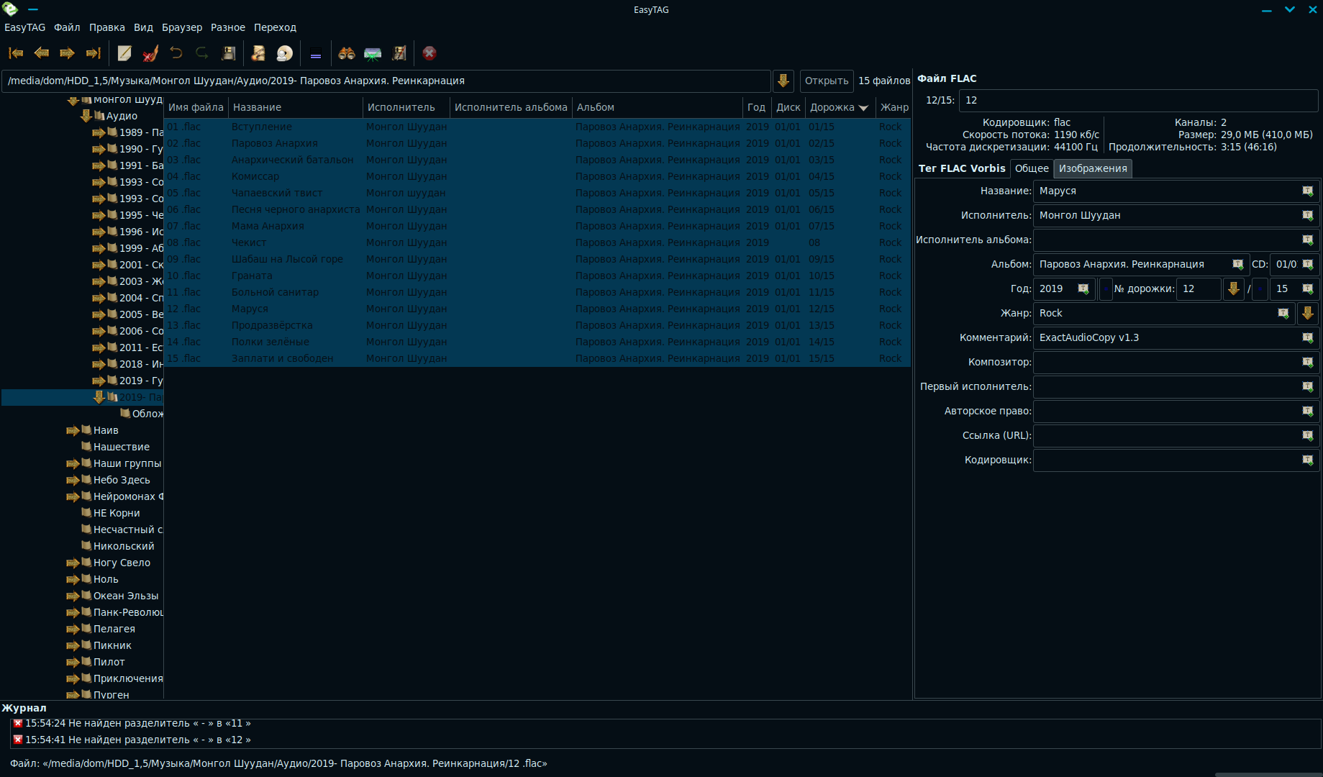Undo the last change
The image size is (1323, 777).
pyautogui.click(x=176, y=53)
